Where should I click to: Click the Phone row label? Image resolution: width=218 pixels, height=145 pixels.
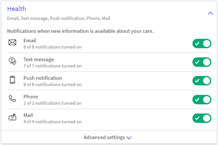[x=31, y=96]
